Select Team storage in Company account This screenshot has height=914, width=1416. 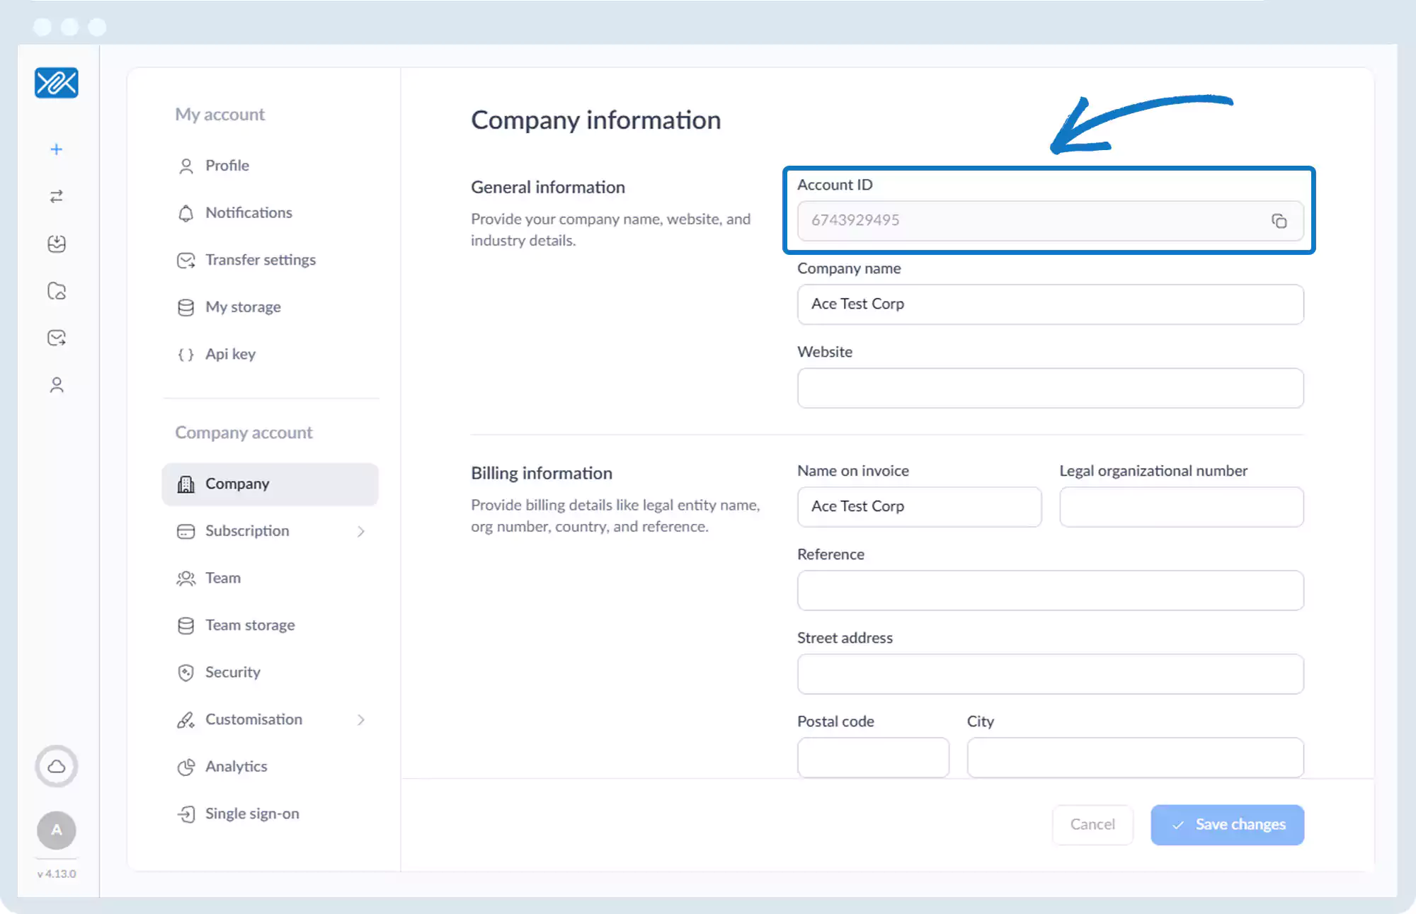249,625
